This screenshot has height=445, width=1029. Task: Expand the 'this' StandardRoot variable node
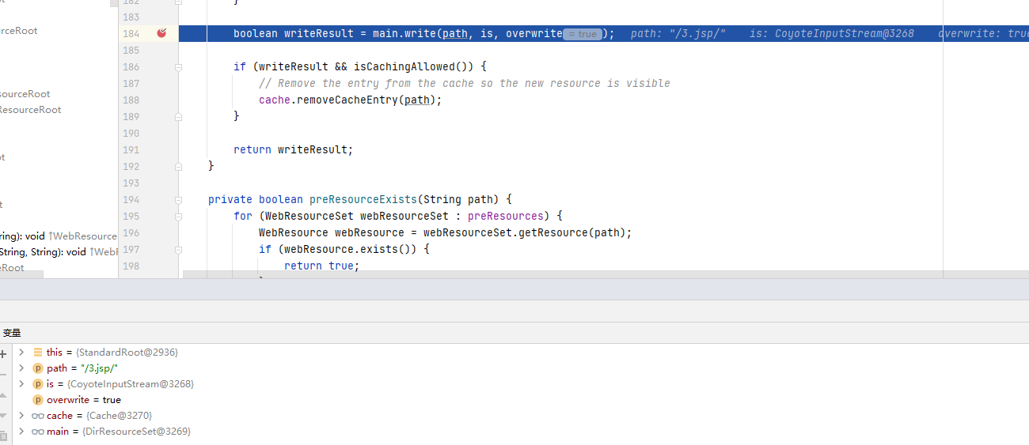coord(21,353)
